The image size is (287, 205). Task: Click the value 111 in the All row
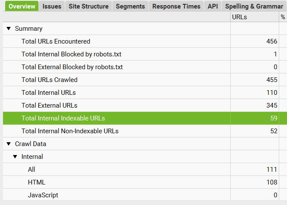pyautogui.click(x=272, y=170)
